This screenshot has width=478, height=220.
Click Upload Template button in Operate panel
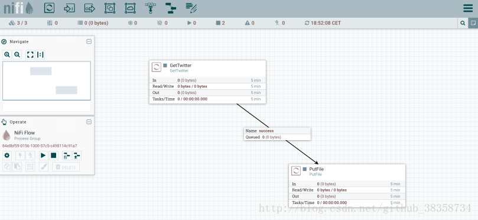pyautogui.click(x=77, y=156)
